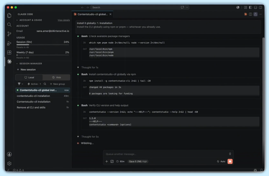
Task: Open the Extensions view
Action: pos(9,53)
